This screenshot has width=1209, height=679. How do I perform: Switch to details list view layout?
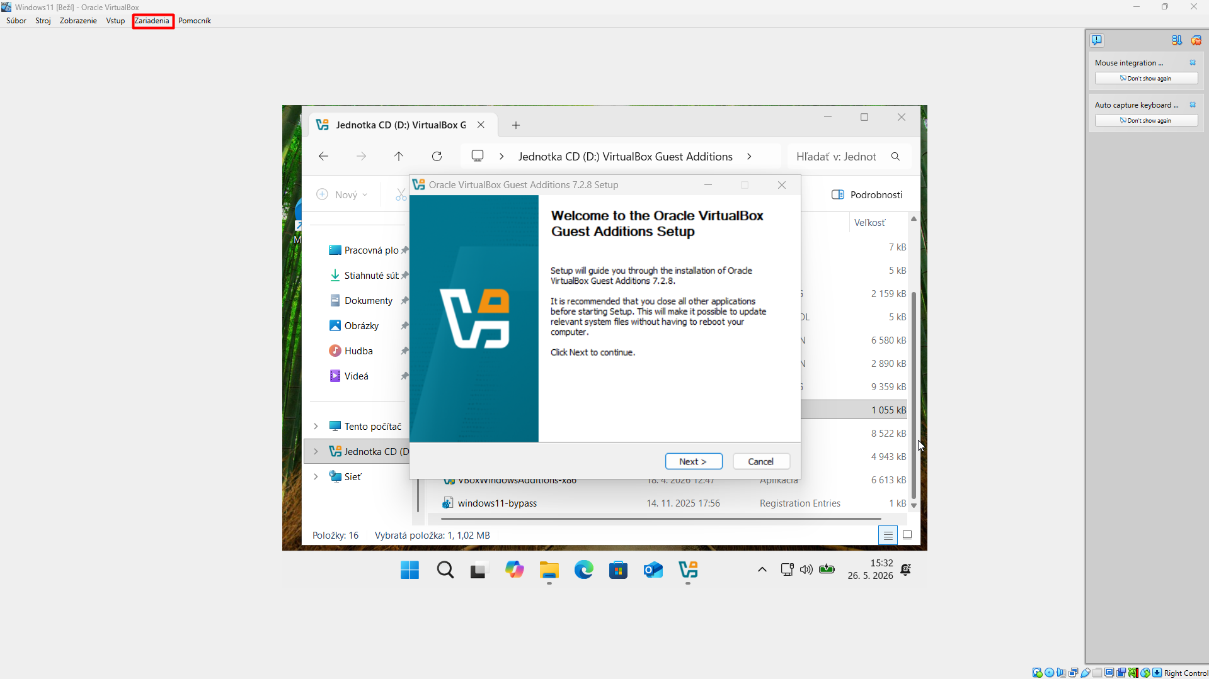[x=888, y=536]
